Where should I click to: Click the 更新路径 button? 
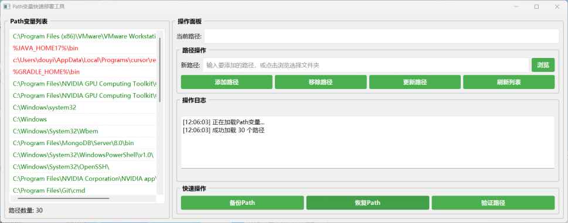[415, 82]
